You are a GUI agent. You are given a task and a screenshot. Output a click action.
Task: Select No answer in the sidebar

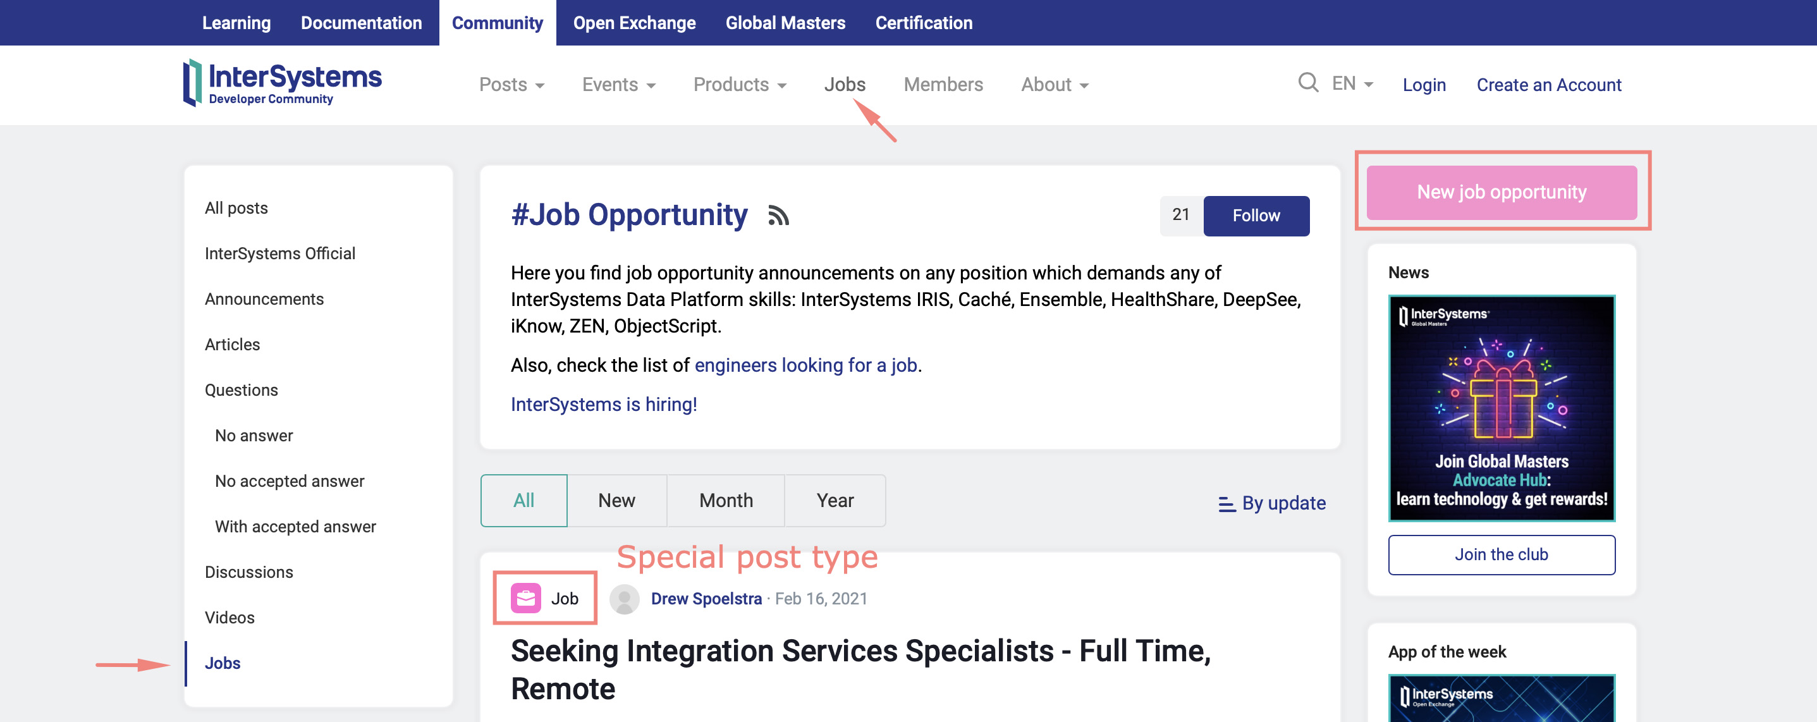[x=254, y=436]
